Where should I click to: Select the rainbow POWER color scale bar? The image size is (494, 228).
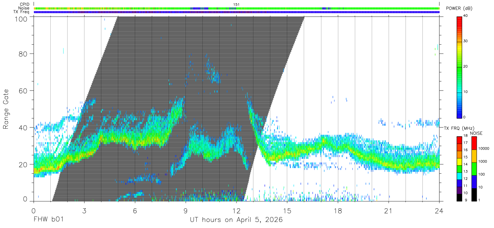[459, 67]
